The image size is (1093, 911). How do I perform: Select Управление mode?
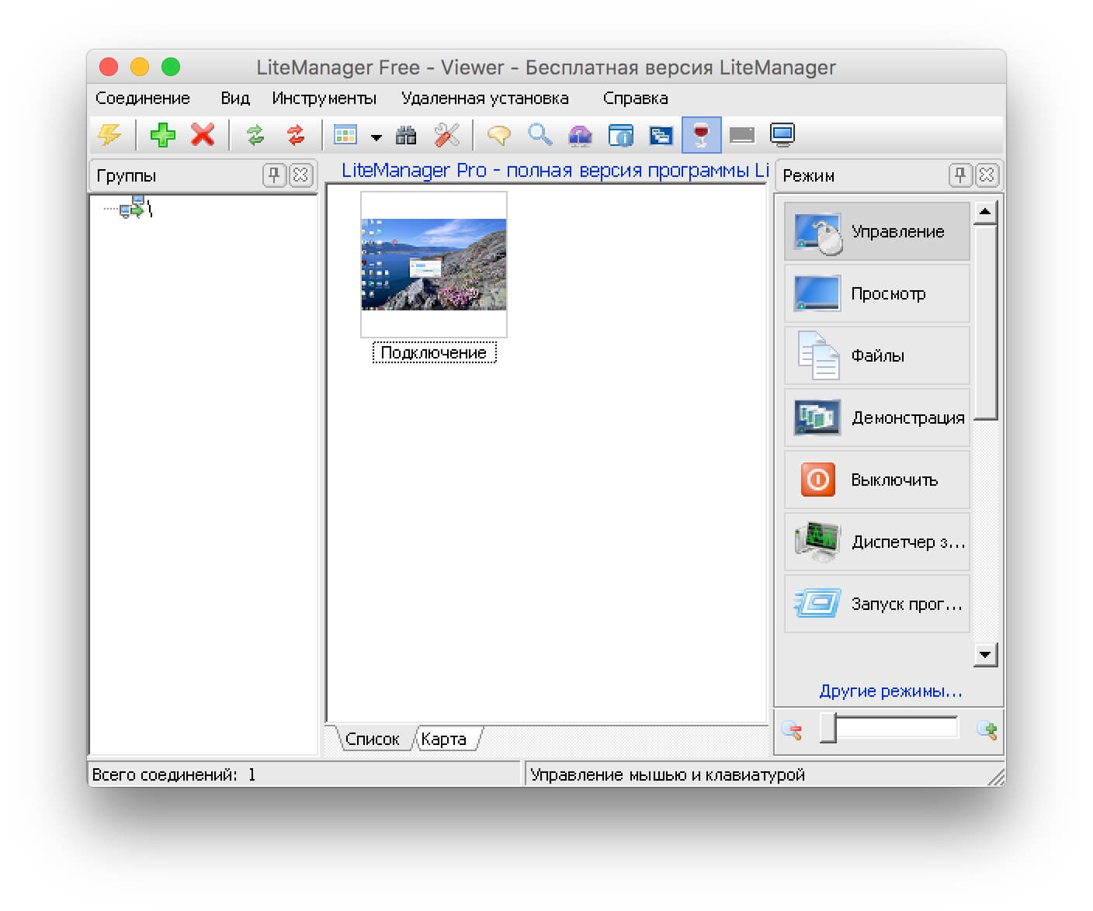877,231
